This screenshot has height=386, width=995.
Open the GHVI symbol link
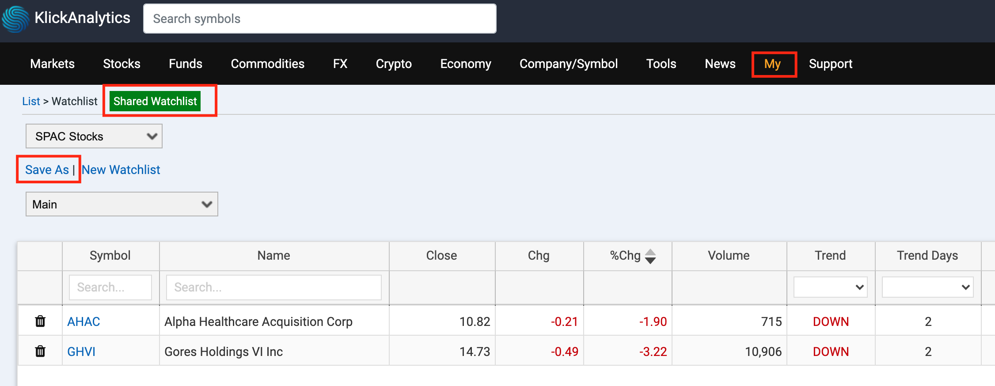click(x=81, y=352)
